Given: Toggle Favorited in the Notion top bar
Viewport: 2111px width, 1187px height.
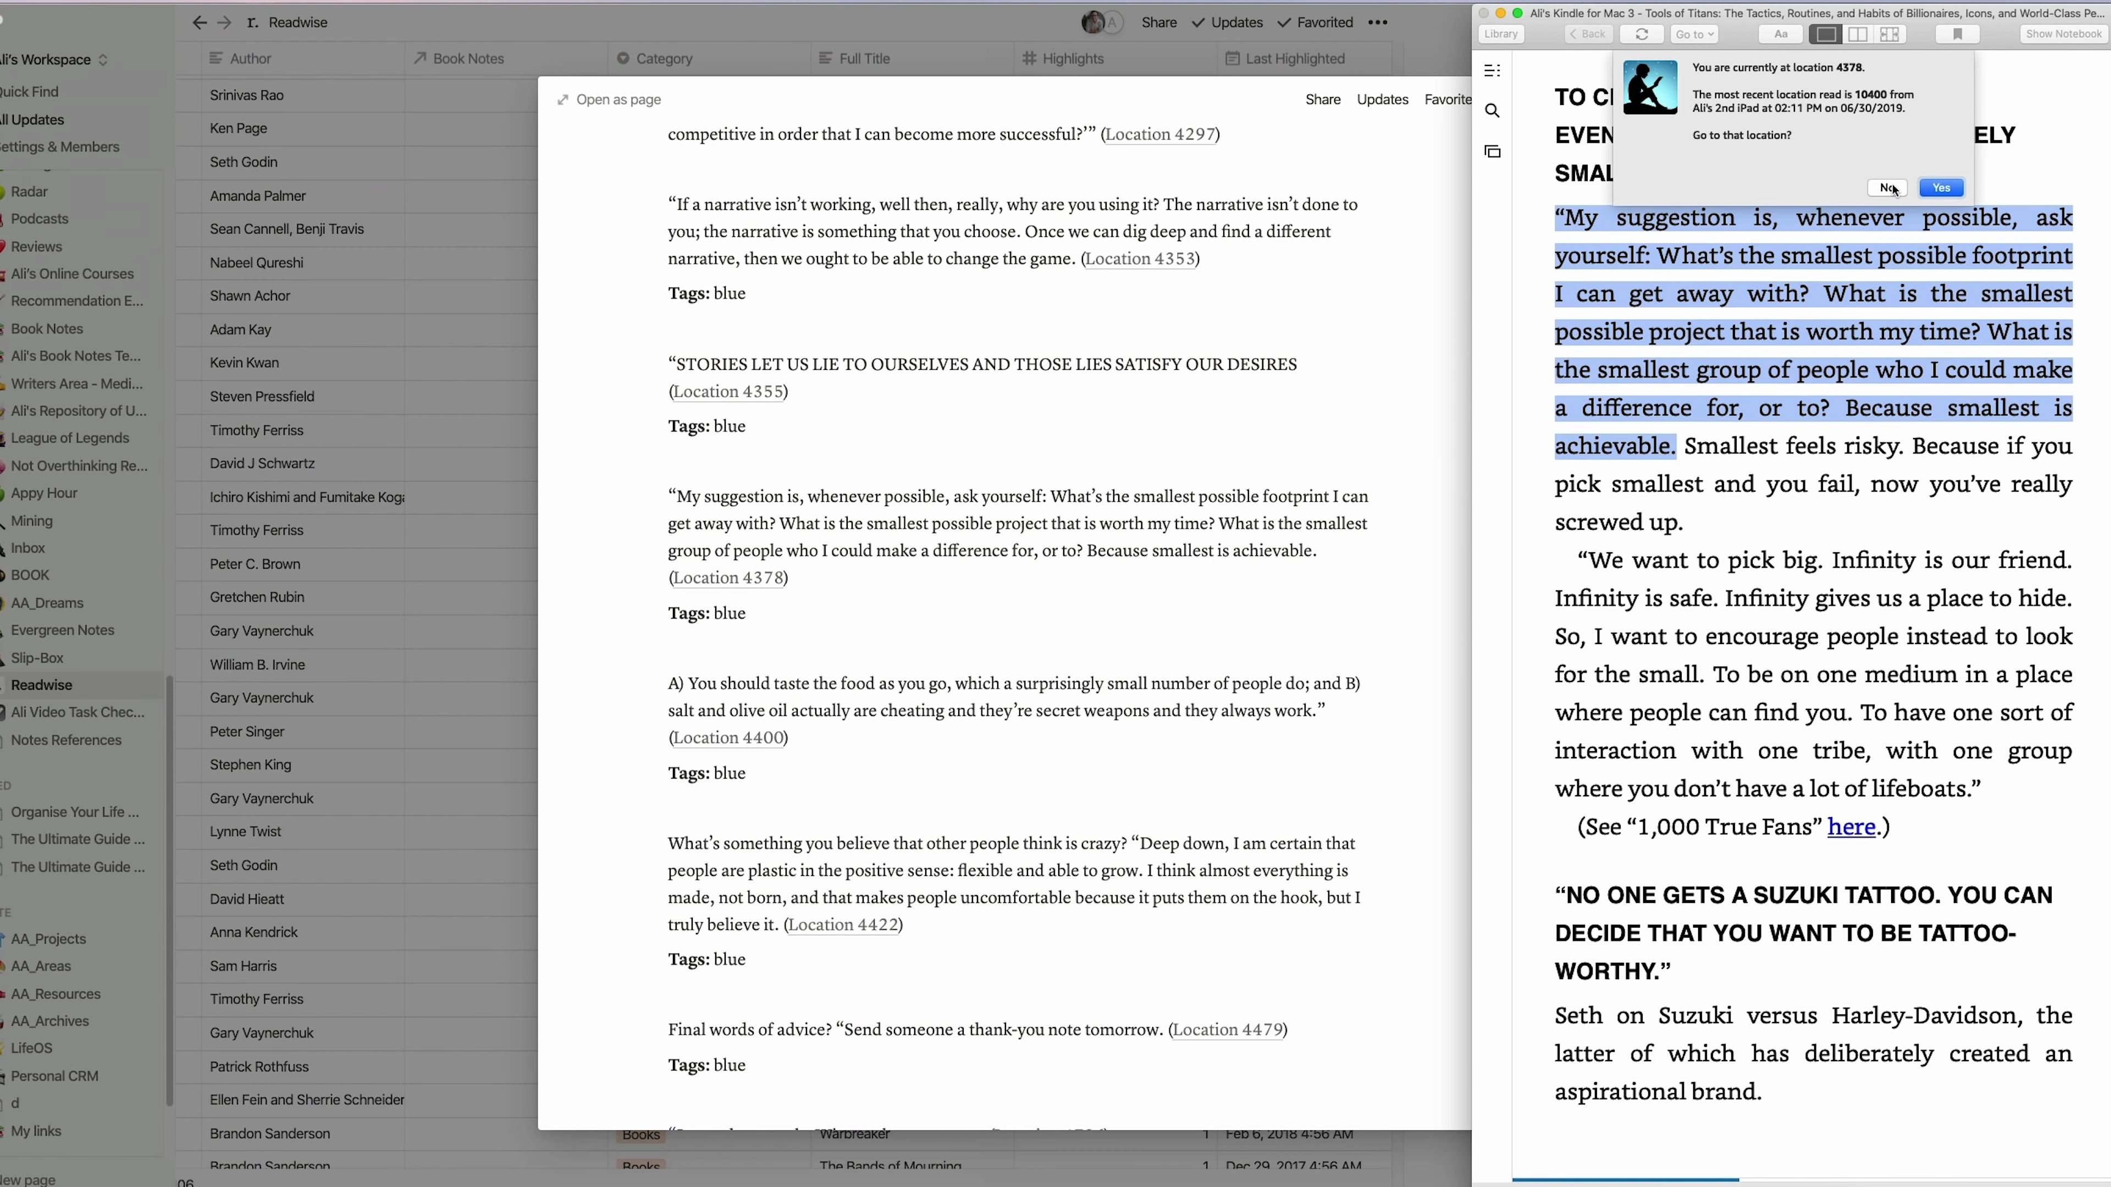Looking at the screenshot, I should coord(1316,22).
